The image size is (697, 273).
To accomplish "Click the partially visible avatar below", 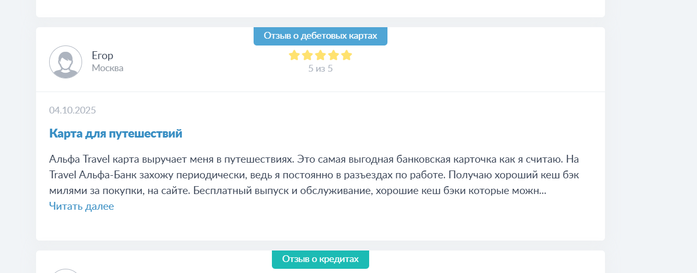I will pos(65,270).
